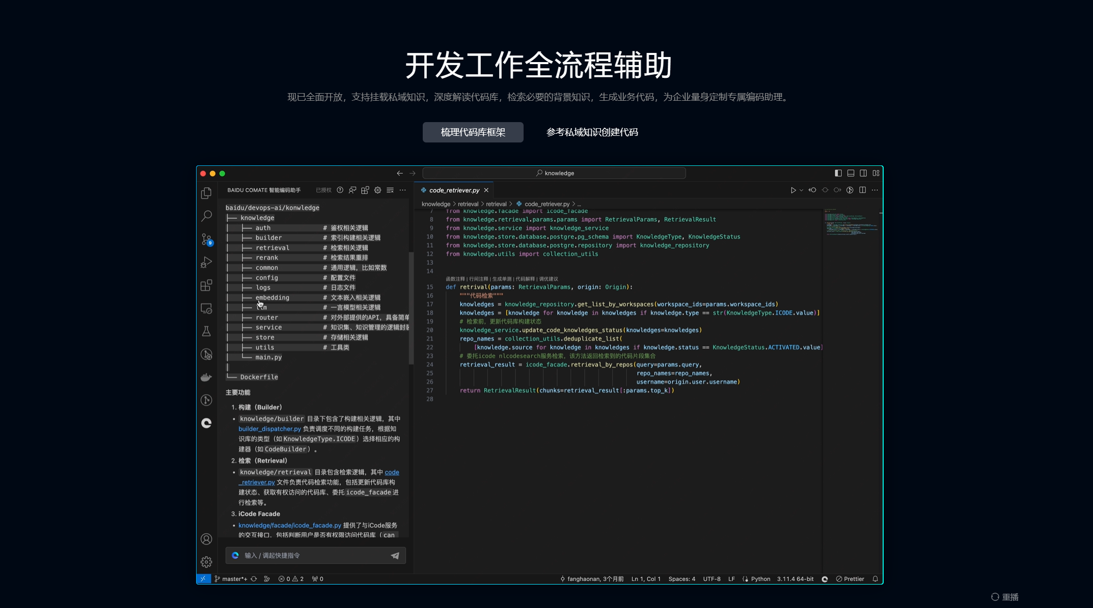Open notifications bell in status bar

coord(875,579)
